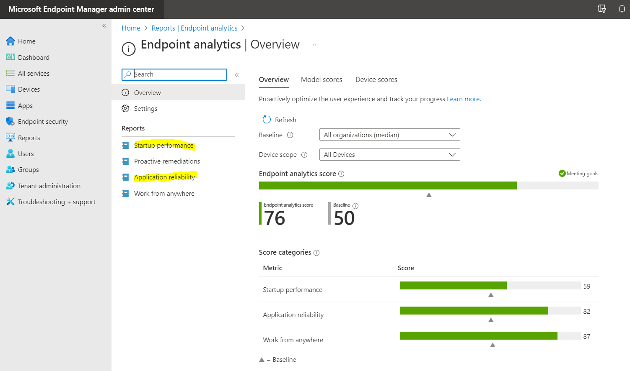Click Tenant administration in the sidebar
This screenshot has height=371, width=630.
pos(49,186)
